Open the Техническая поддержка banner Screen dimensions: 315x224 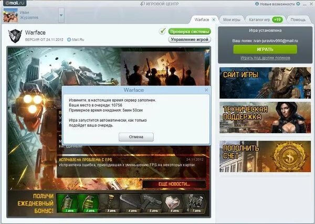tap(265, 118)
